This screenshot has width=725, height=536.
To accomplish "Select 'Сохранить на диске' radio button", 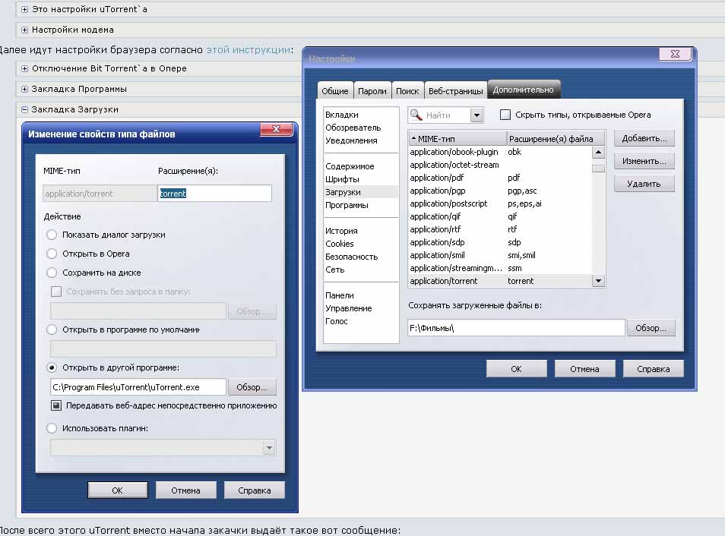I will click(52, 273).
